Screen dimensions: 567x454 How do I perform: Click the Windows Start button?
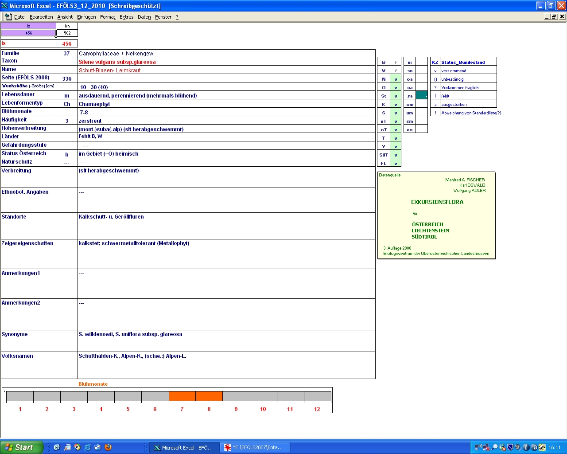tap(22, 447)
